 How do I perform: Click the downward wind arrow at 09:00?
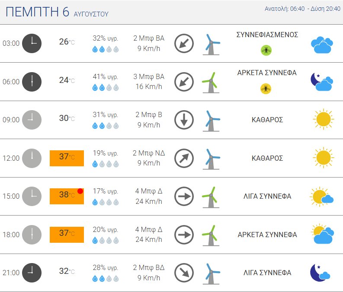(184, 120)
